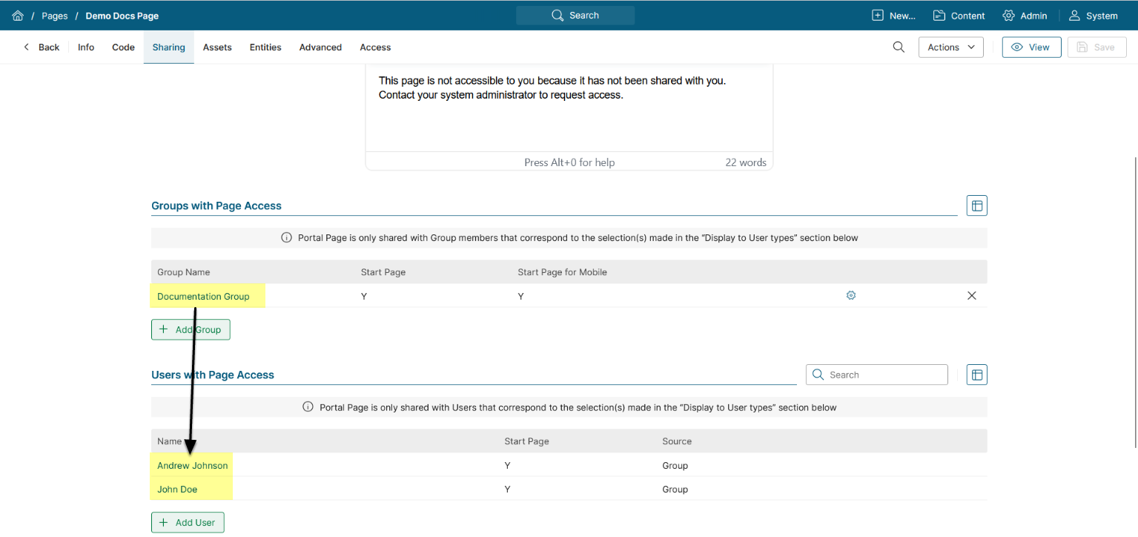This screenshot has height=537, width=1138.
Task: Open the Content folder menu
Action: (959, 16)
